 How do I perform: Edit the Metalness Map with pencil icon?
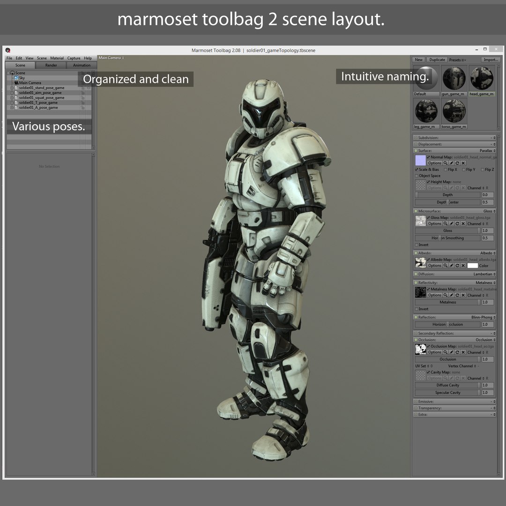[x=452, y=295]
